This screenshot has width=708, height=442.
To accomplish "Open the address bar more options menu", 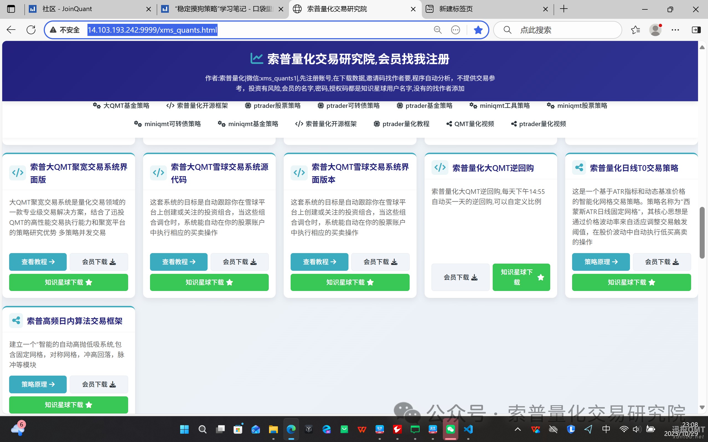I will (455, 30).
